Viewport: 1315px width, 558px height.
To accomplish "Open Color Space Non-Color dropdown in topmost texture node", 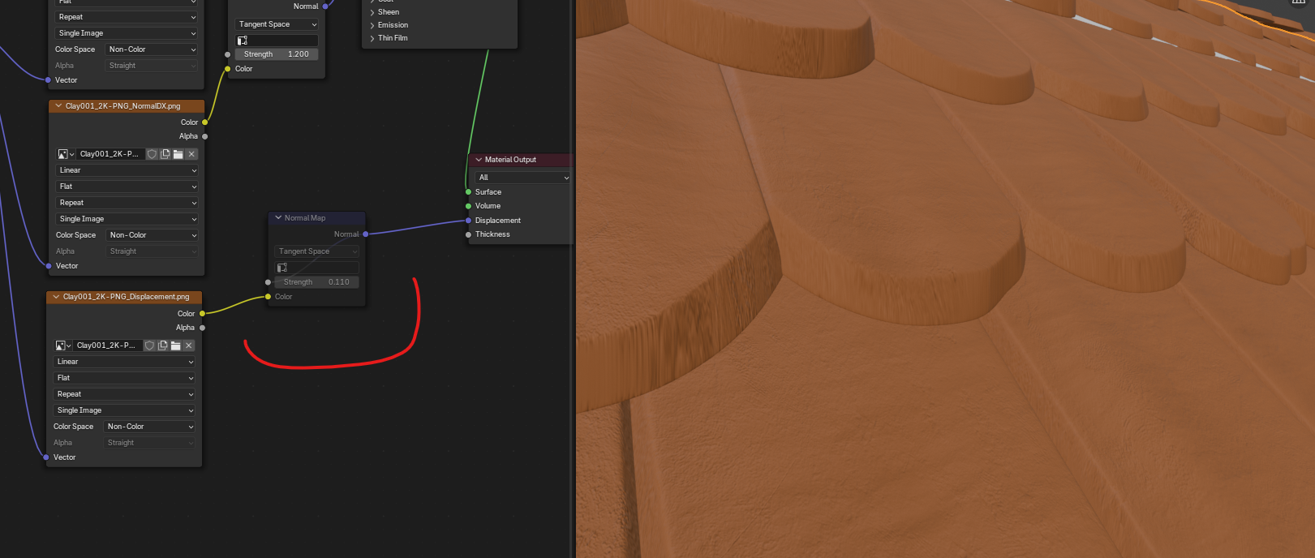I will tap(152, 49).
